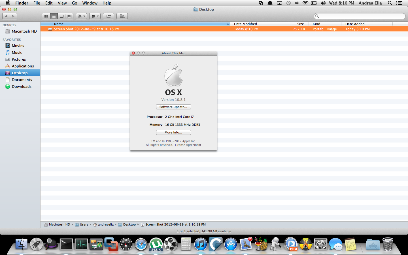Open the File menu
The image size is (408, 255).
coord(37,3)
